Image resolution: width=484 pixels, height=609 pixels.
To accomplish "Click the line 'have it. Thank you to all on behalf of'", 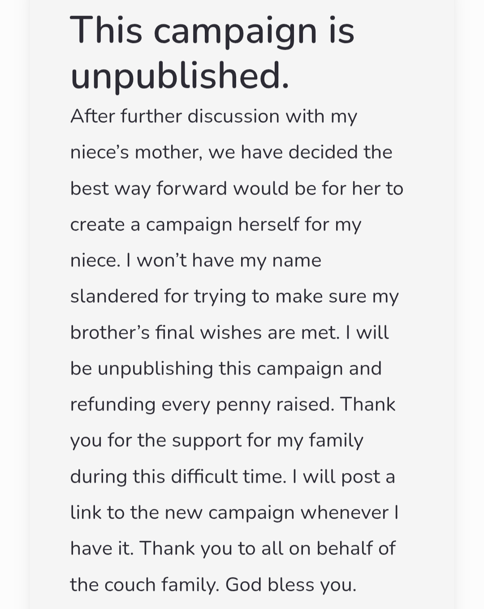I will click(233, 549).
